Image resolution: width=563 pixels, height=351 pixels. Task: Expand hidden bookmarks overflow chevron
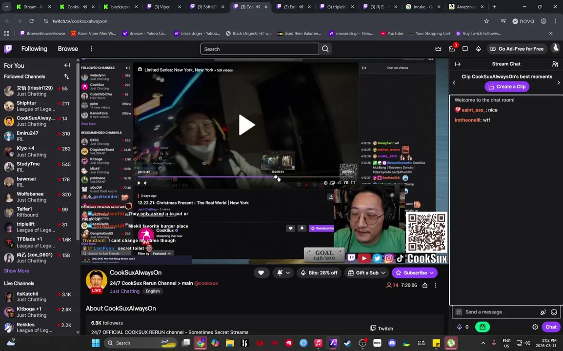551,33
